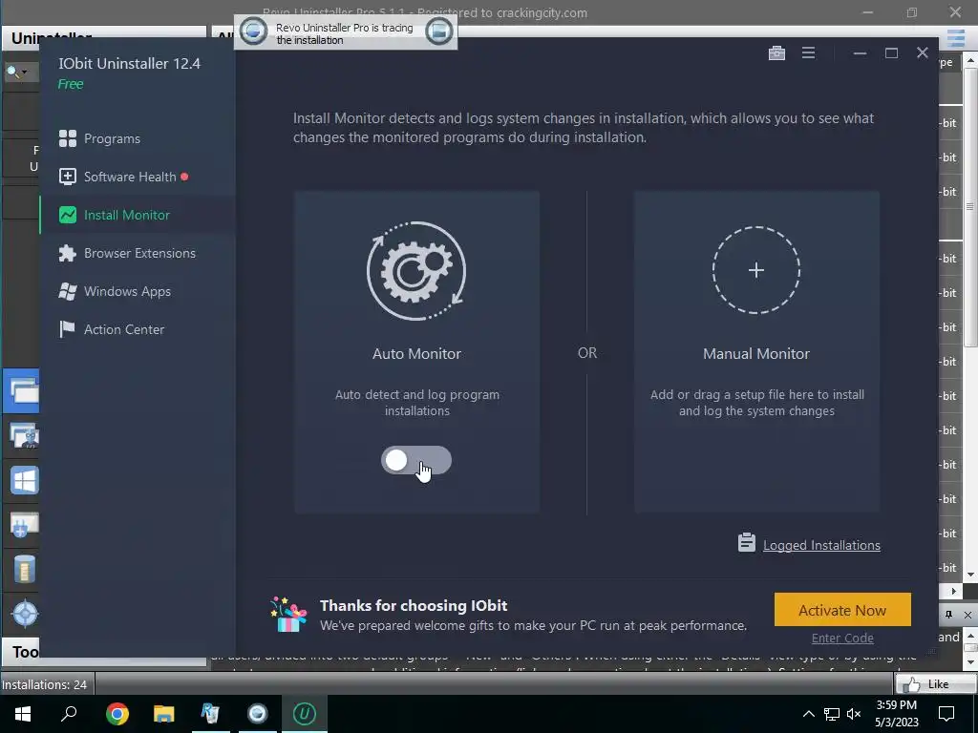Click Revo striped menu icon at top right
Image resolution: width=978 pixels, height=733 pixels.
(956, 37)
